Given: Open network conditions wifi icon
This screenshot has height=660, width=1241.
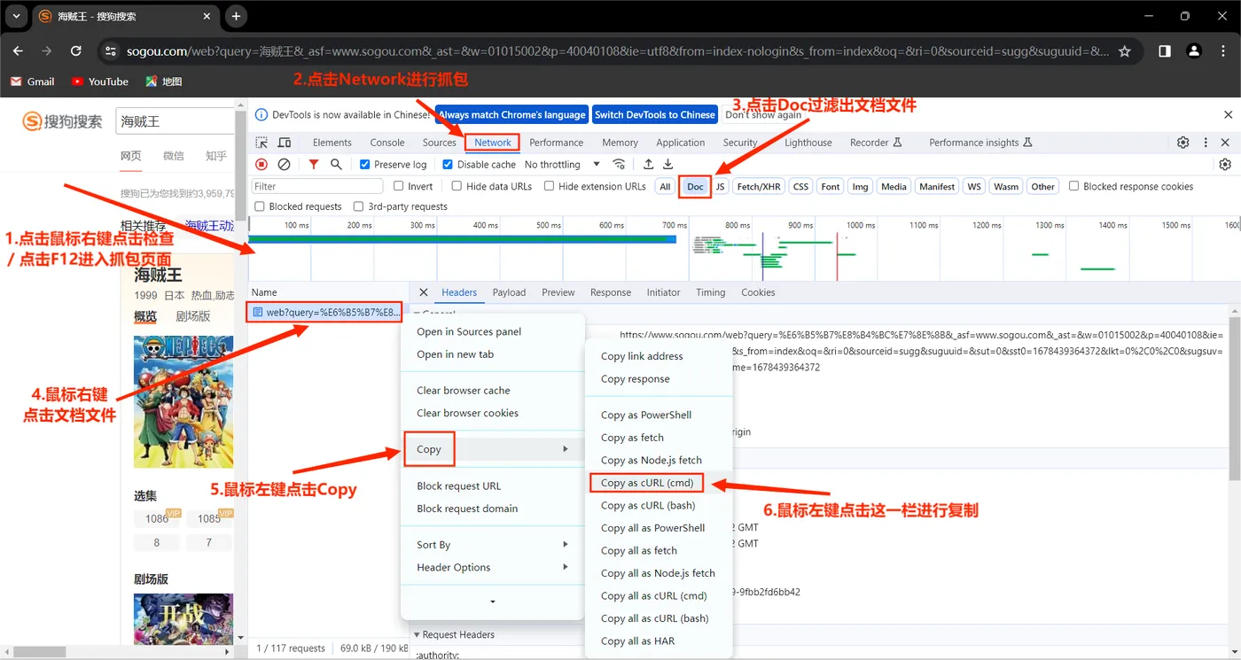Looking at the screenshot, I should pos(619,165).
